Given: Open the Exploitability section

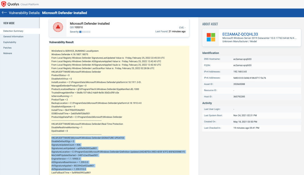Looking at the screenshot, I should click(x=10, y=42).
